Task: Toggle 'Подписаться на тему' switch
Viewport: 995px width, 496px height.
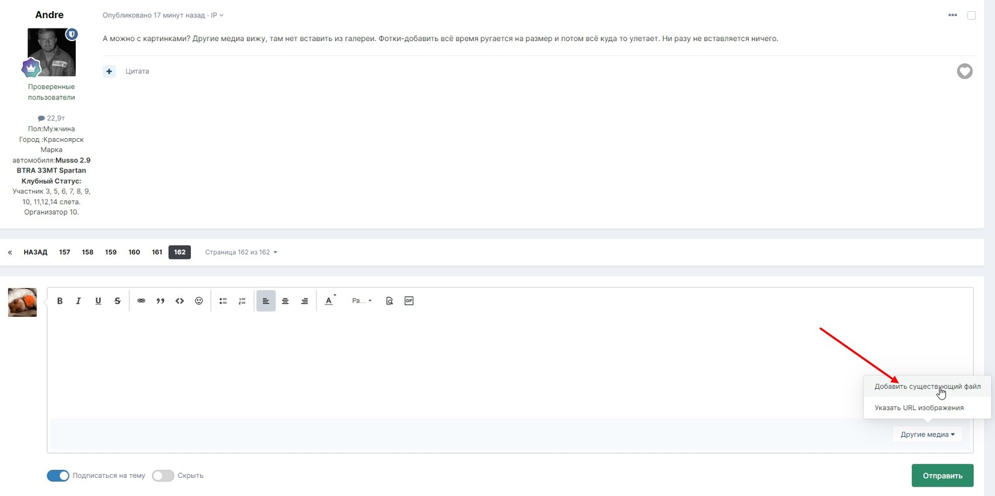Action: point(58,475)
